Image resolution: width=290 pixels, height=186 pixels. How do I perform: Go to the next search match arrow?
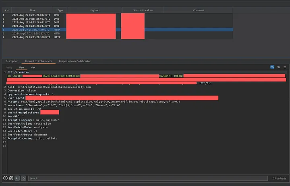23,178
